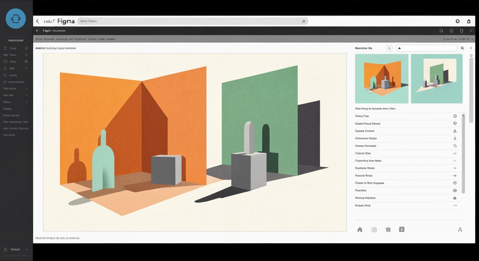Image resolution: width=479 pixels, height=261 pixels.
Task: Click the 'Fiama Tree' row minus-circle icon
Action: [455, 116]
